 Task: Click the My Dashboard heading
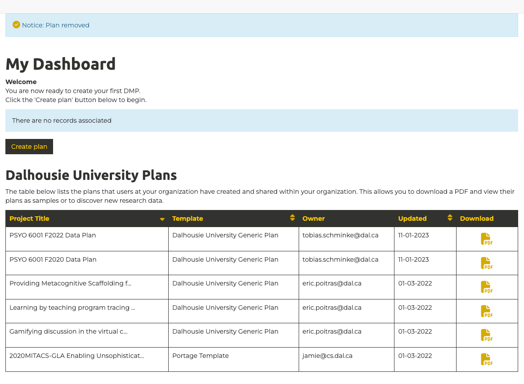coord(60,64)
